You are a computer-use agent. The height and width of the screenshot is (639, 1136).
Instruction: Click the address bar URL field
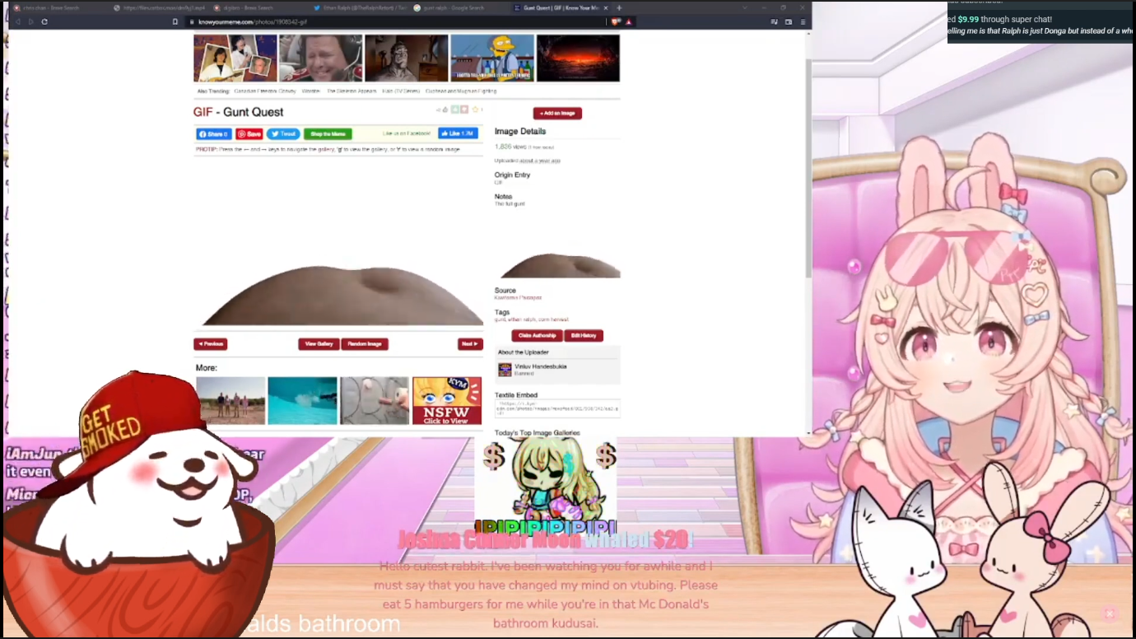coord(395,21)
